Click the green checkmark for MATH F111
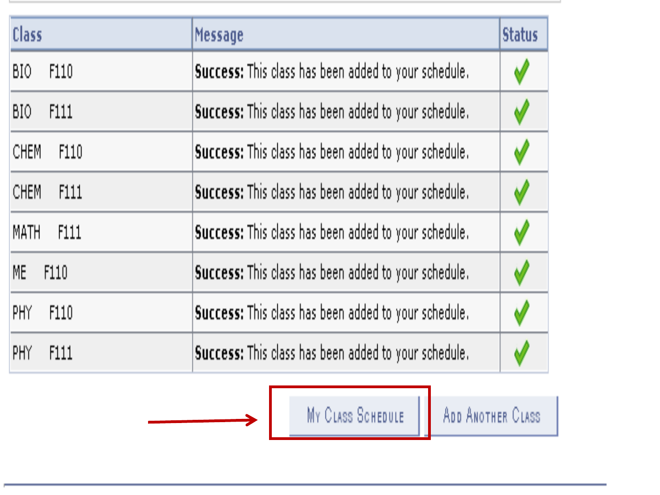This screenshot has height=495, width=660. (522, 233)
